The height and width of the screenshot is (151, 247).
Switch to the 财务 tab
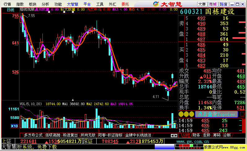point(196,135)
